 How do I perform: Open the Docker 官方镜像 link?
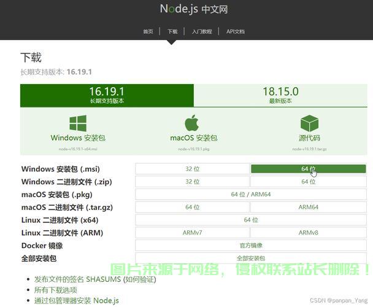point(250,246)
